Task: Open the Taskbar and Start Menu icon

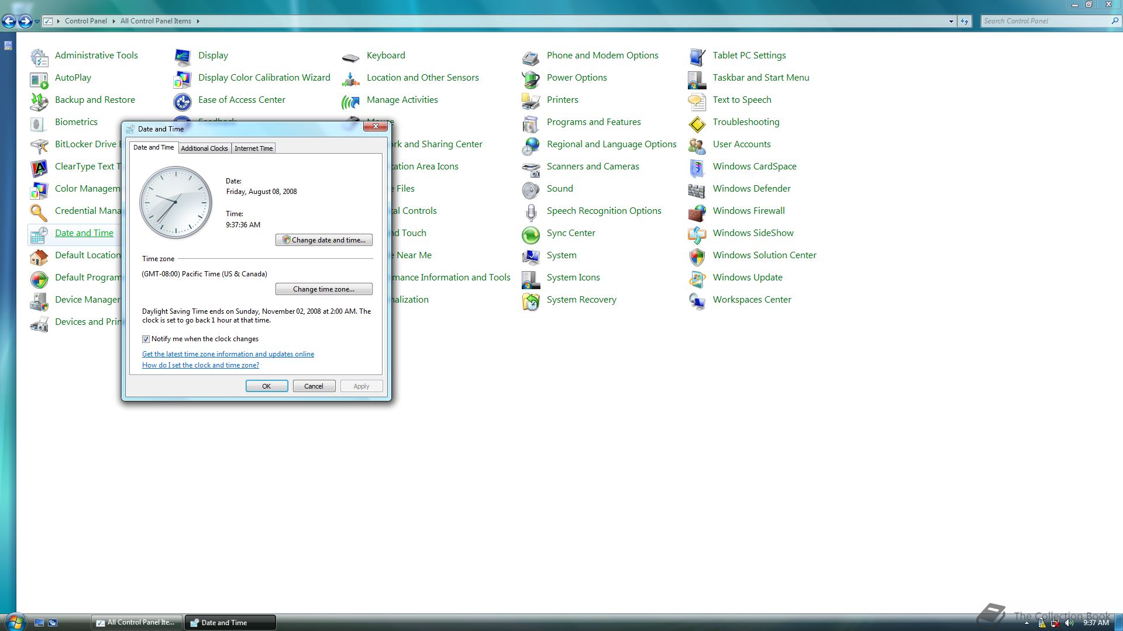Action: pyautogui.click(x=697, y=79)
